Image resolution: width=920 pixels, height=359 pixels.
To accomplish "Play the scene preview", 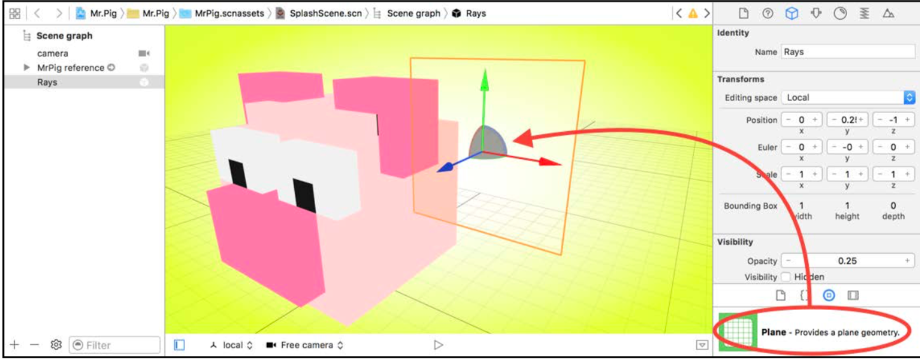I will [x=438, y=345].
